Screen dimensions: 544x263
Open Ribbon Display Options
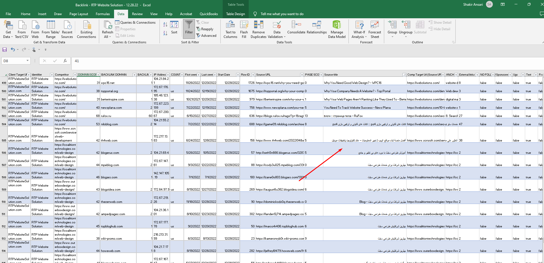[x=503, y=4]
